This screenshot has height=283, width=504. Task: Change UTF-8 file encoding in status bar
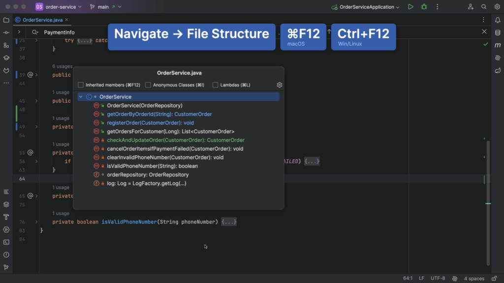click(x=438, y=278)
